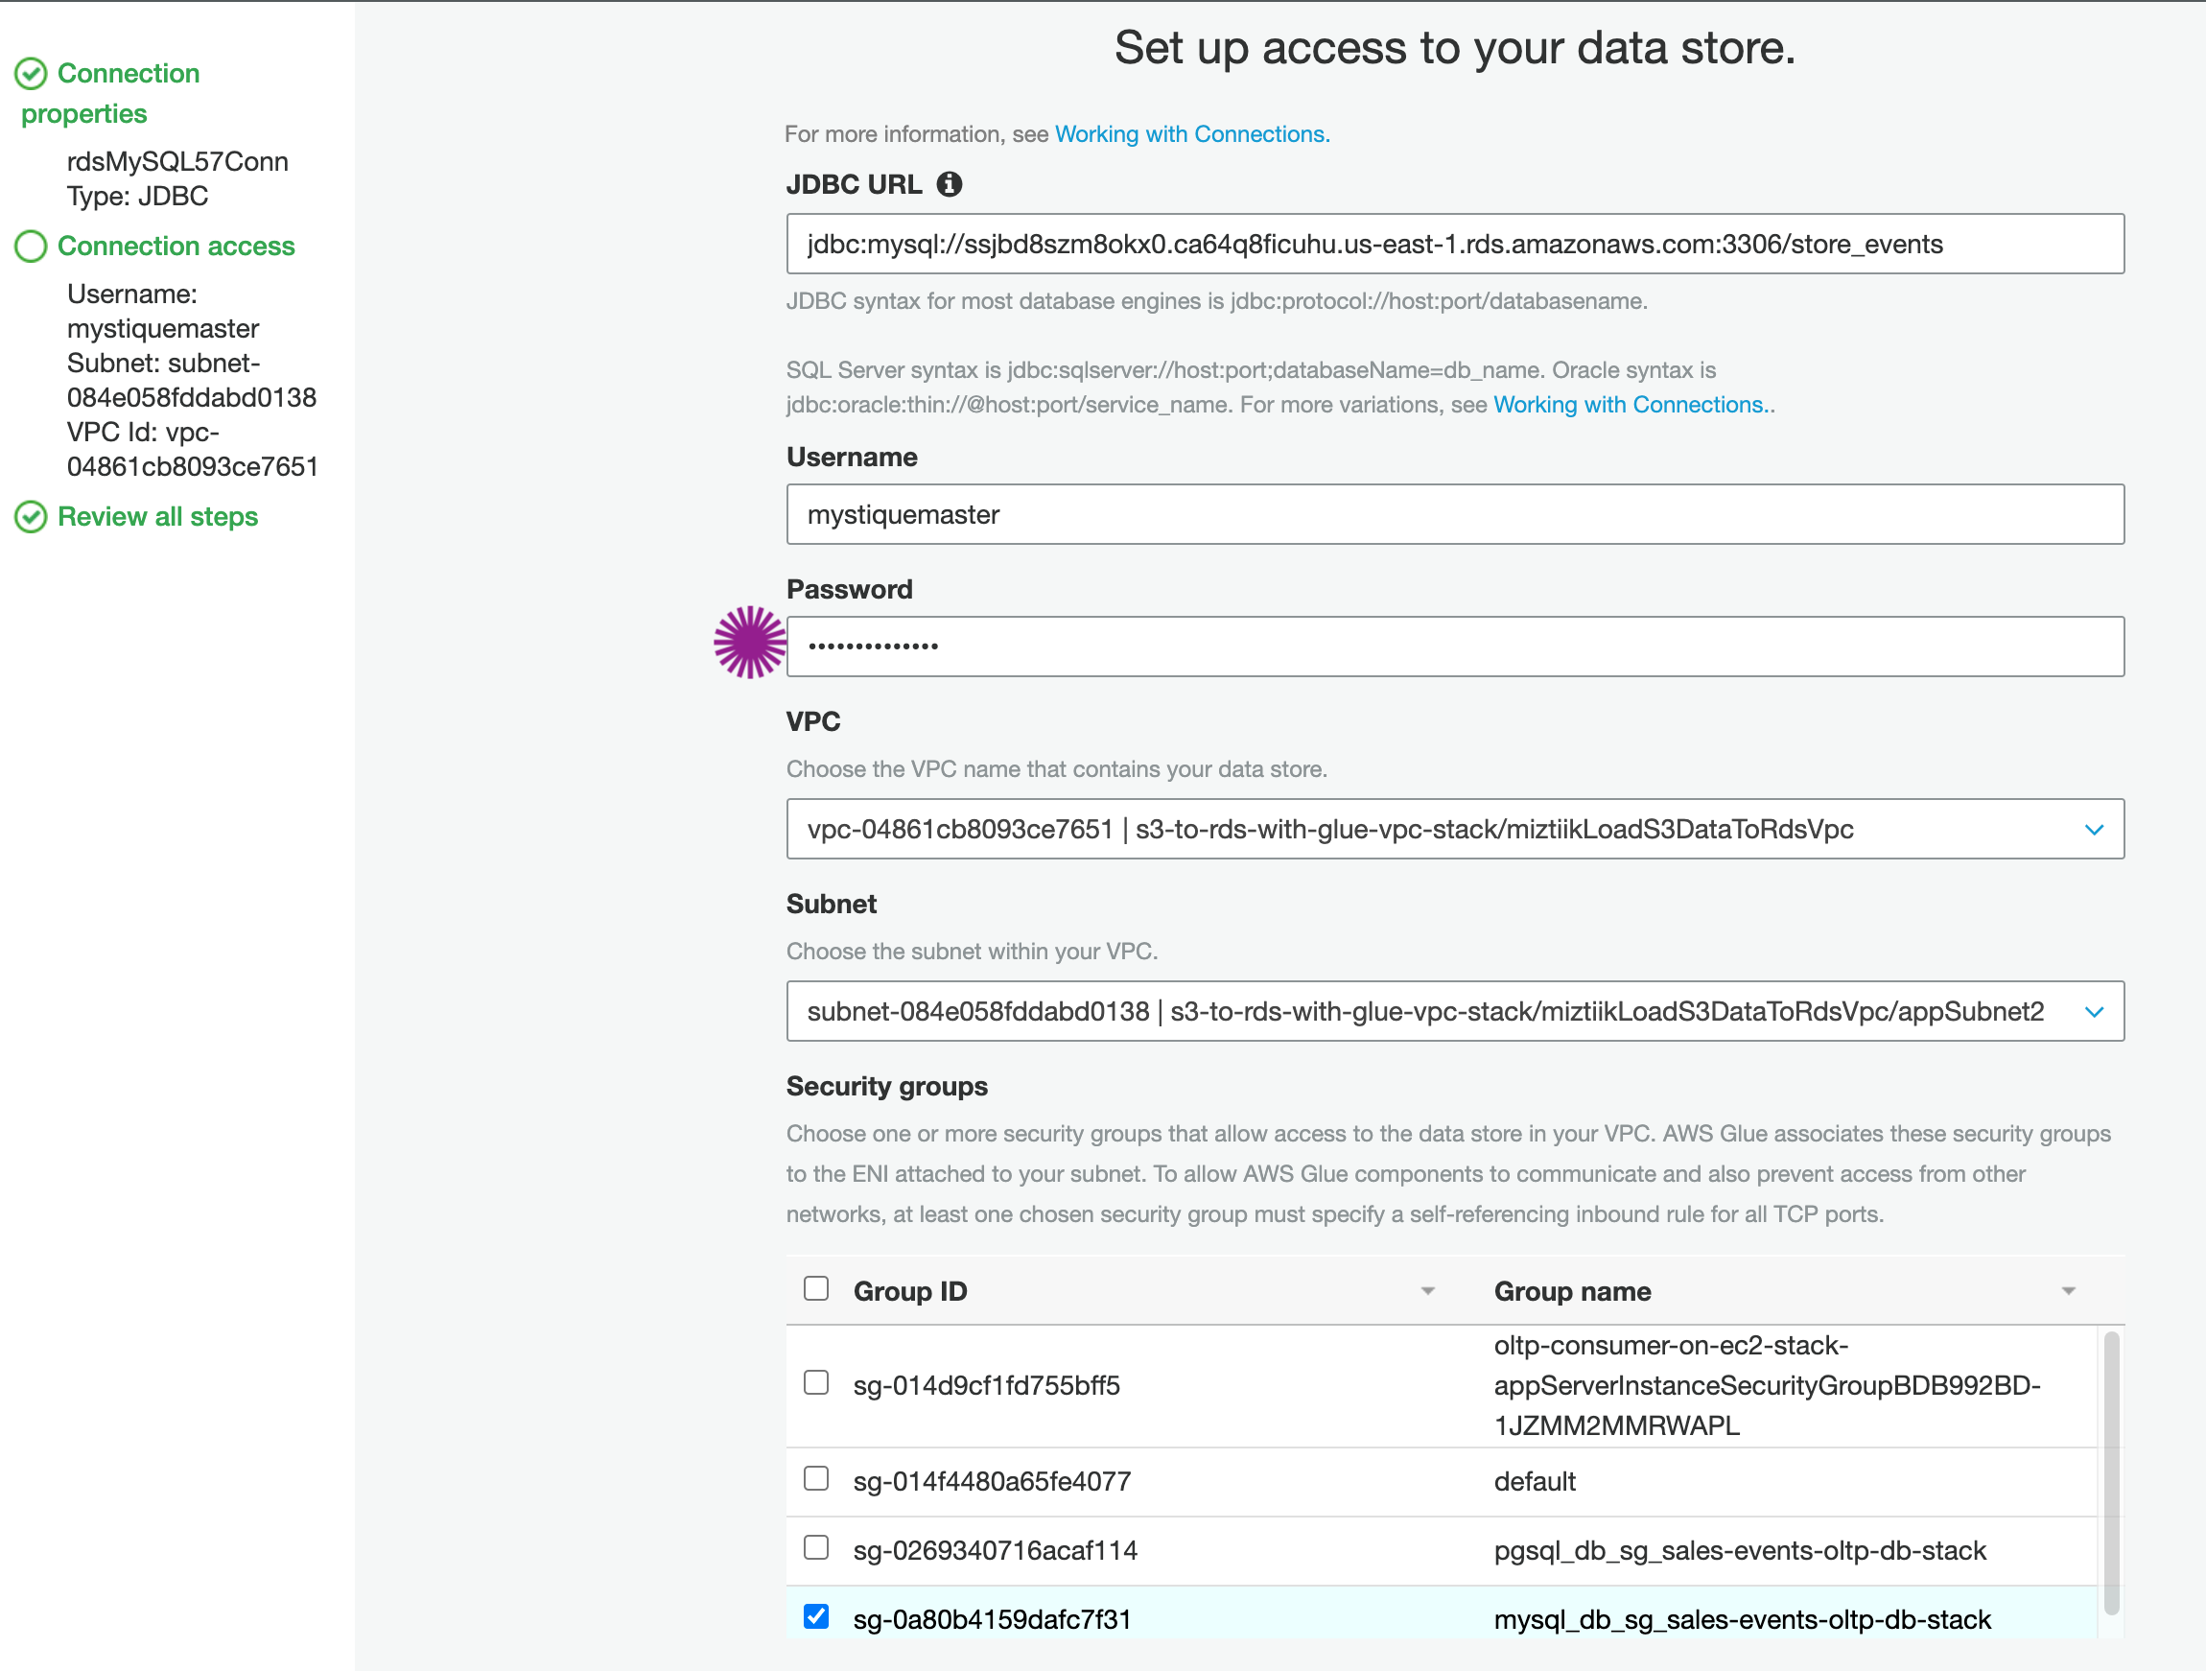Uncheck the mysql_db_sg_sales-events security group

[816, 1616]
